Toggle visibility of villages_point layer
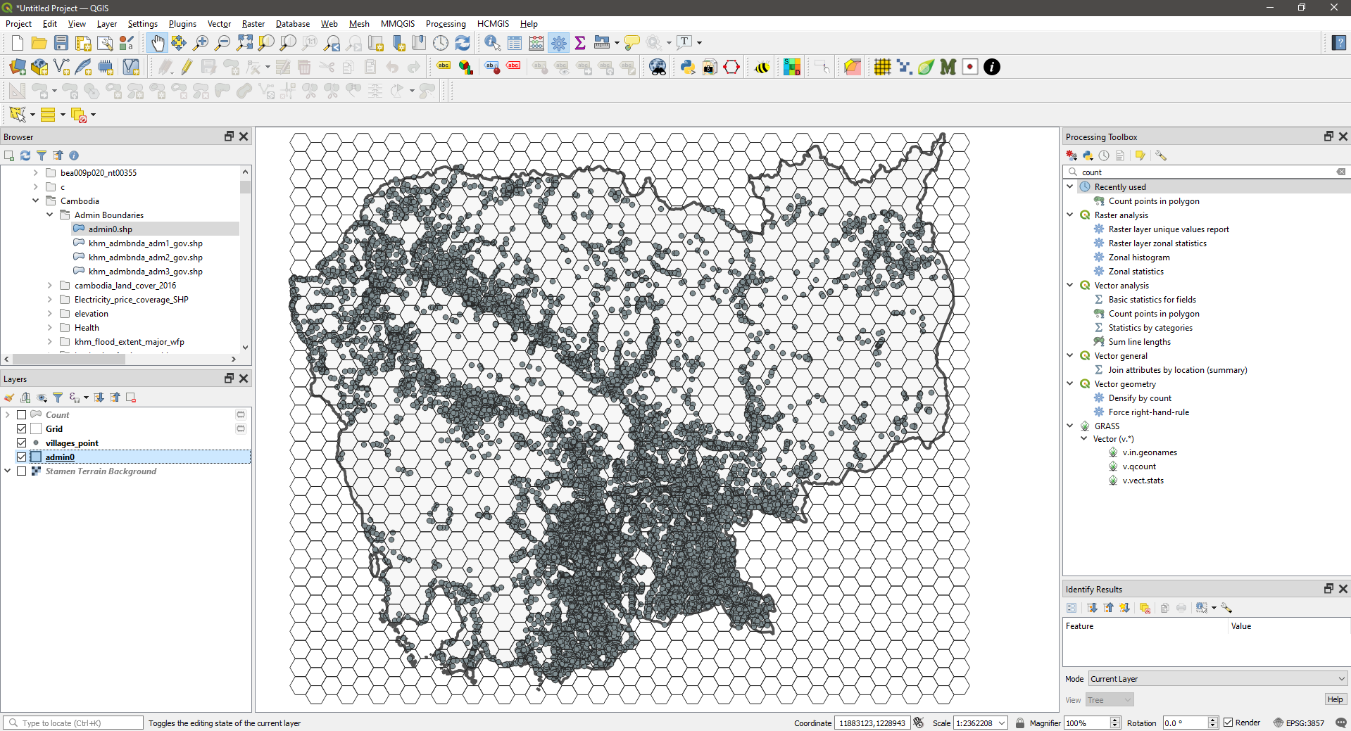The width and height of the screenshot is (1351, 731). click(22, 443)
